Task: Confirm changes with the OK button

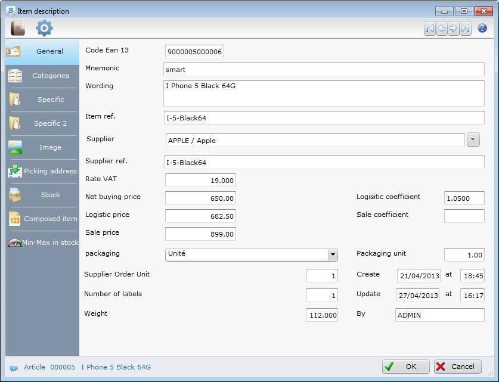Action: [405, 367]
